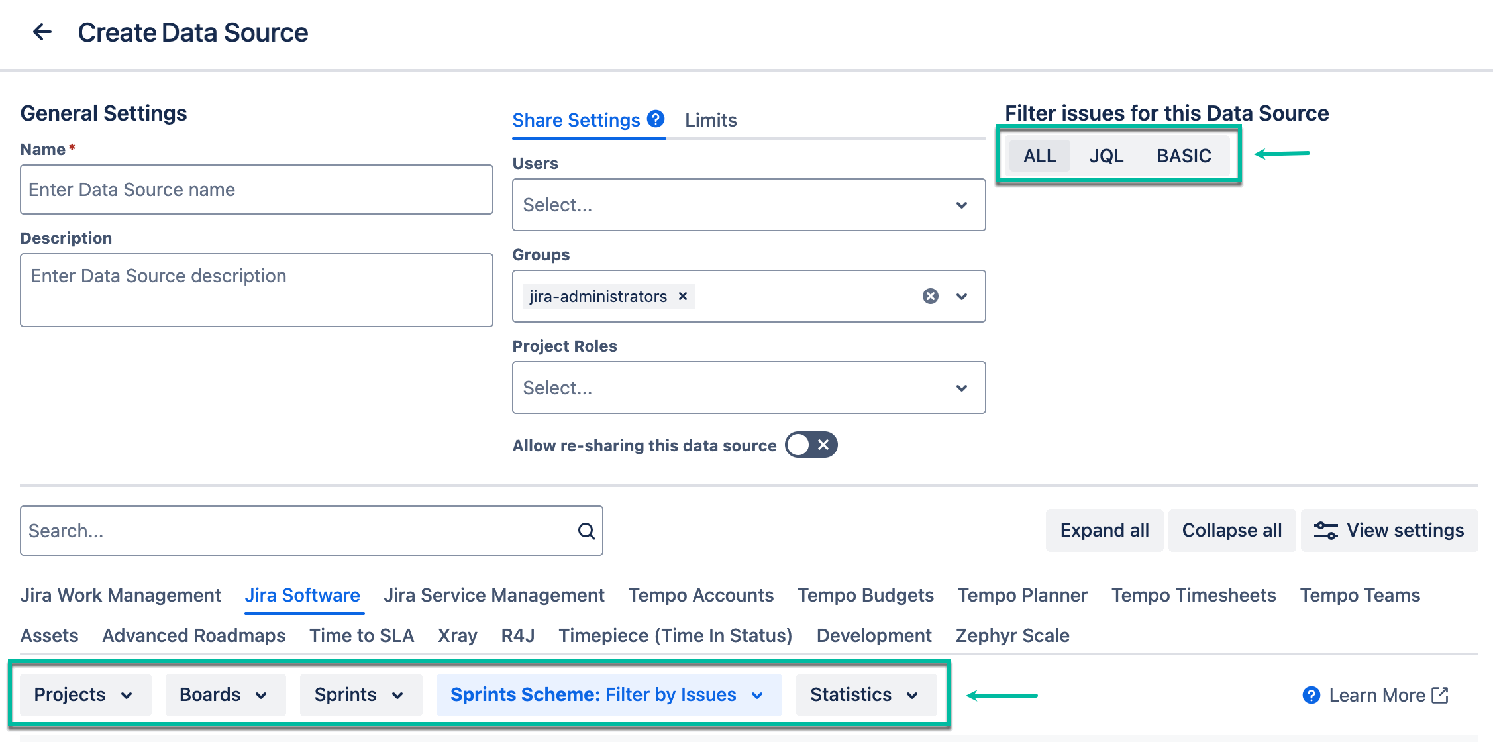Enable the Allow re-sharing this data source toggle
Image resolution: width=1493 pixels, height=742 pixels.
[810, 445]
